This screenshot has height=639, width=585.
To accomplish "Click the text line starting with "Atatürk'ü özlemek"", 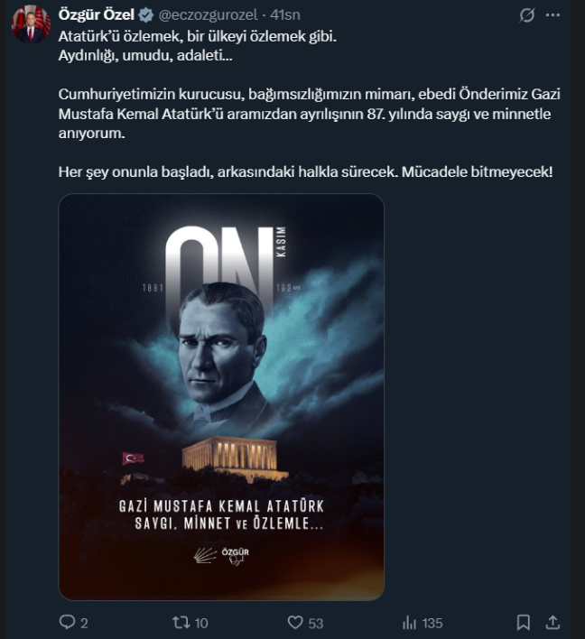I will [198, 36].
